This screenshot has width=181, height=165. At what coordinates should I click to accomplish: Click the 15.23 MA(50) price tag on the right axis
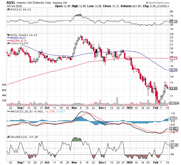pyautogui.click(x=174, y=70)
